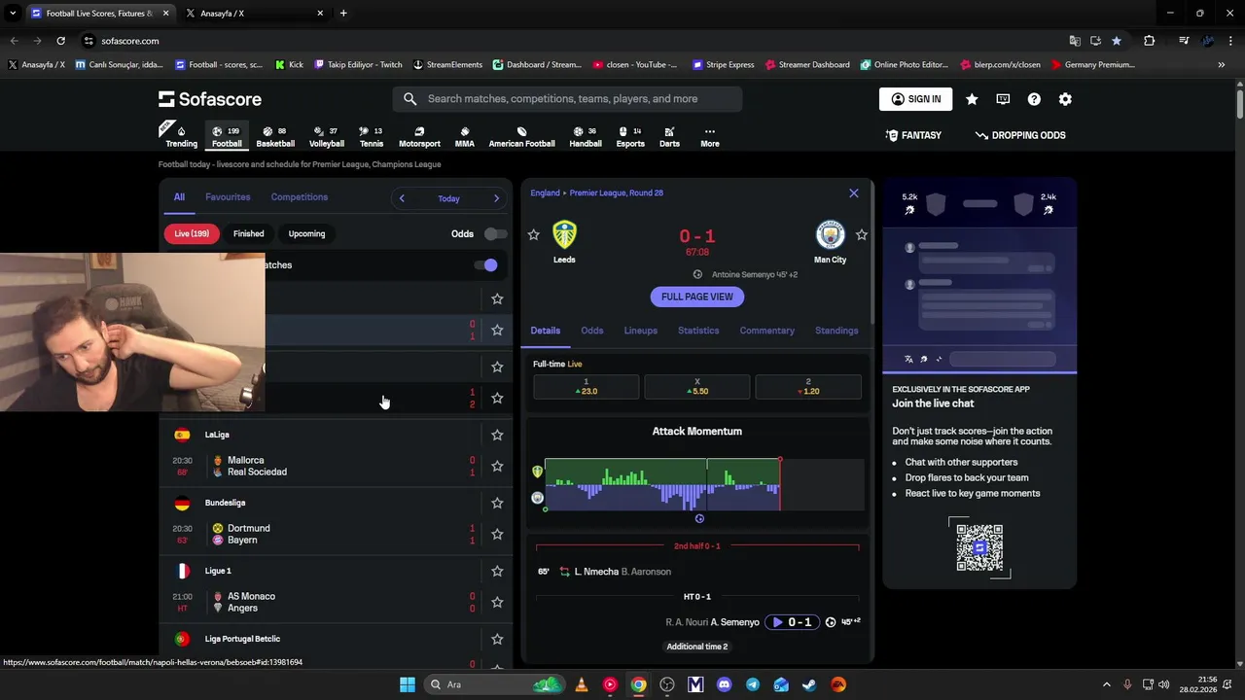Image resolution: width=1245 pixels, height=700 pixels.
Task: Go to the next day arrow
Action: pos(496,198)
